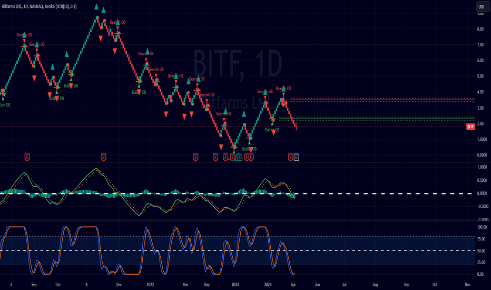Click the 75.00 stochastic axis label
The width and height of the screenshot is (491, 290).
tap(482, 239)
